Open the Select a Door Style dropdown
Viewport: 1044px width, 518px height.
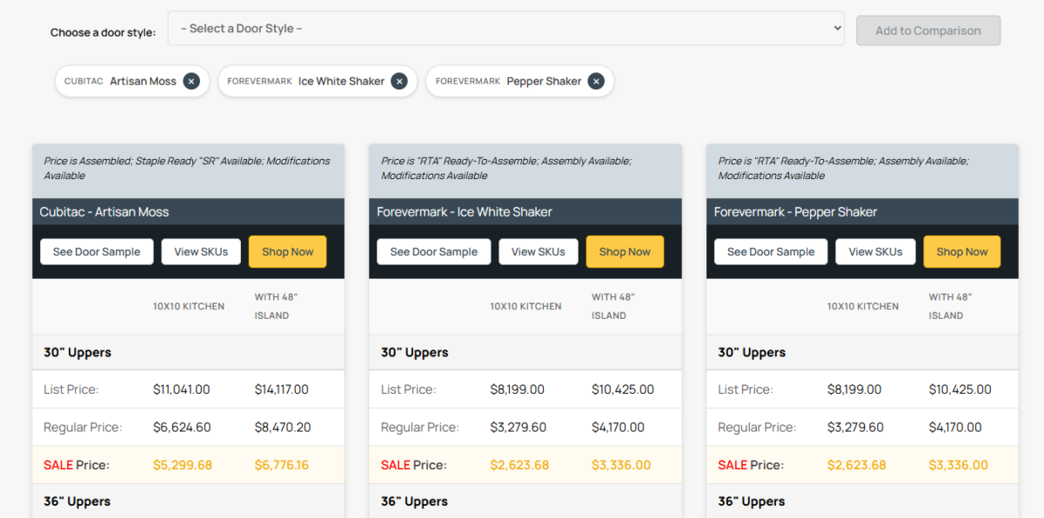pyautogui.click(x=505, y=29)
